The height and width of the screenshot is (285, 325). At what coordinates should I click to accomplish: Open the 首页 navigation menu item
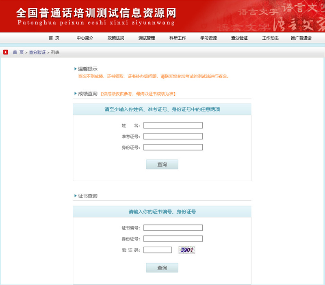tap(54, 38)
